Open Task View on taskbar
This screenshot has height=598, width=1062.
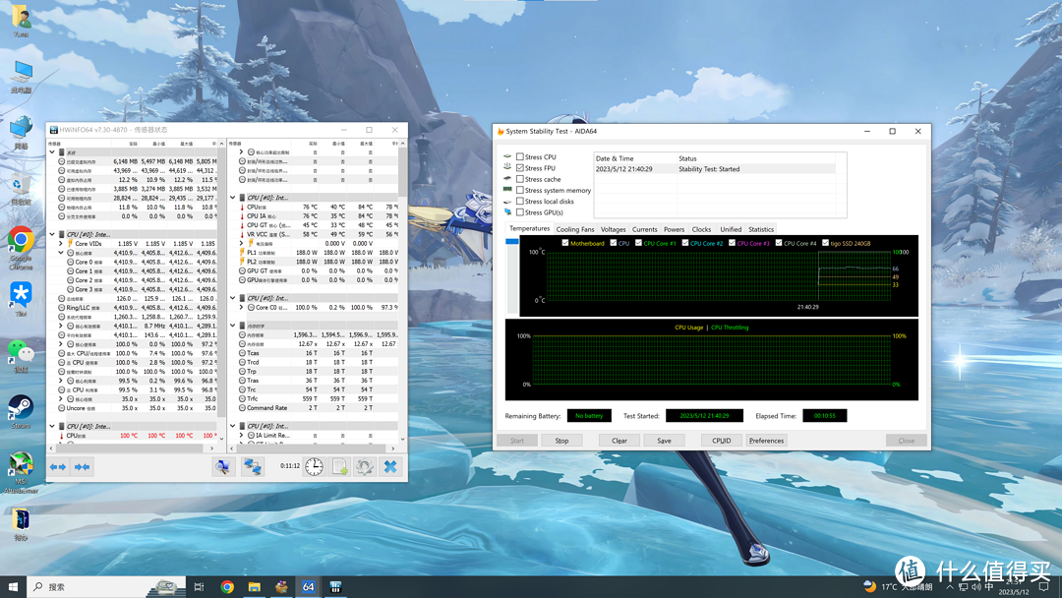pos(199,586)
